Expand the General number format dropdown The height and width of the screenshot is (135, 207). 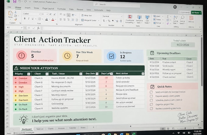tap(121, 16)
